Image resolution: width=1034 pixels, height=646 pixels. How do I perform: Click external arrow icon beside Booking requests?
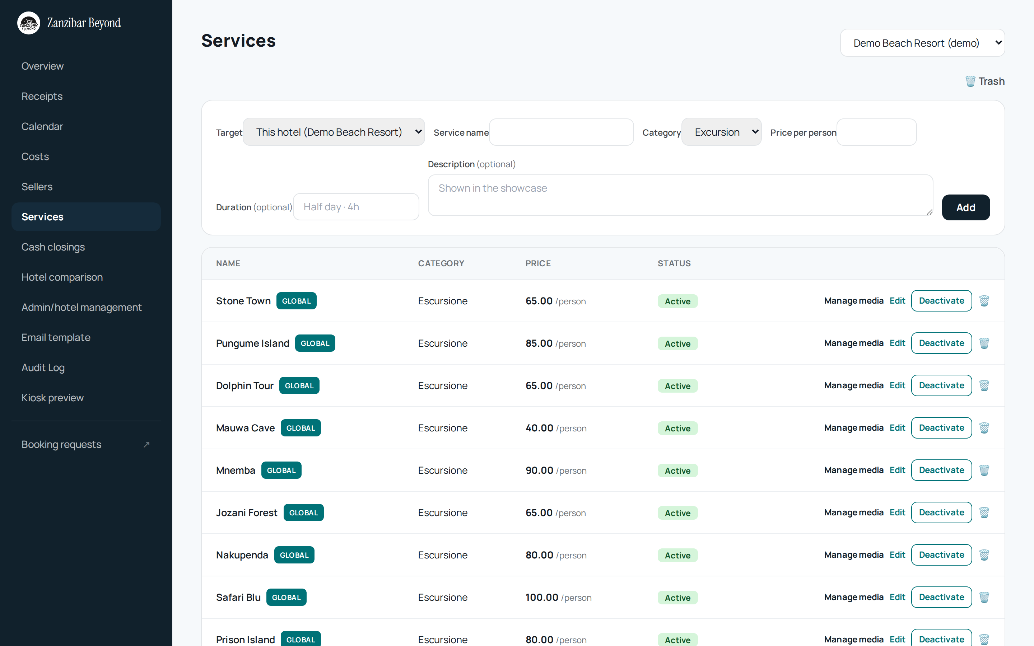click(x=146, y=444)
